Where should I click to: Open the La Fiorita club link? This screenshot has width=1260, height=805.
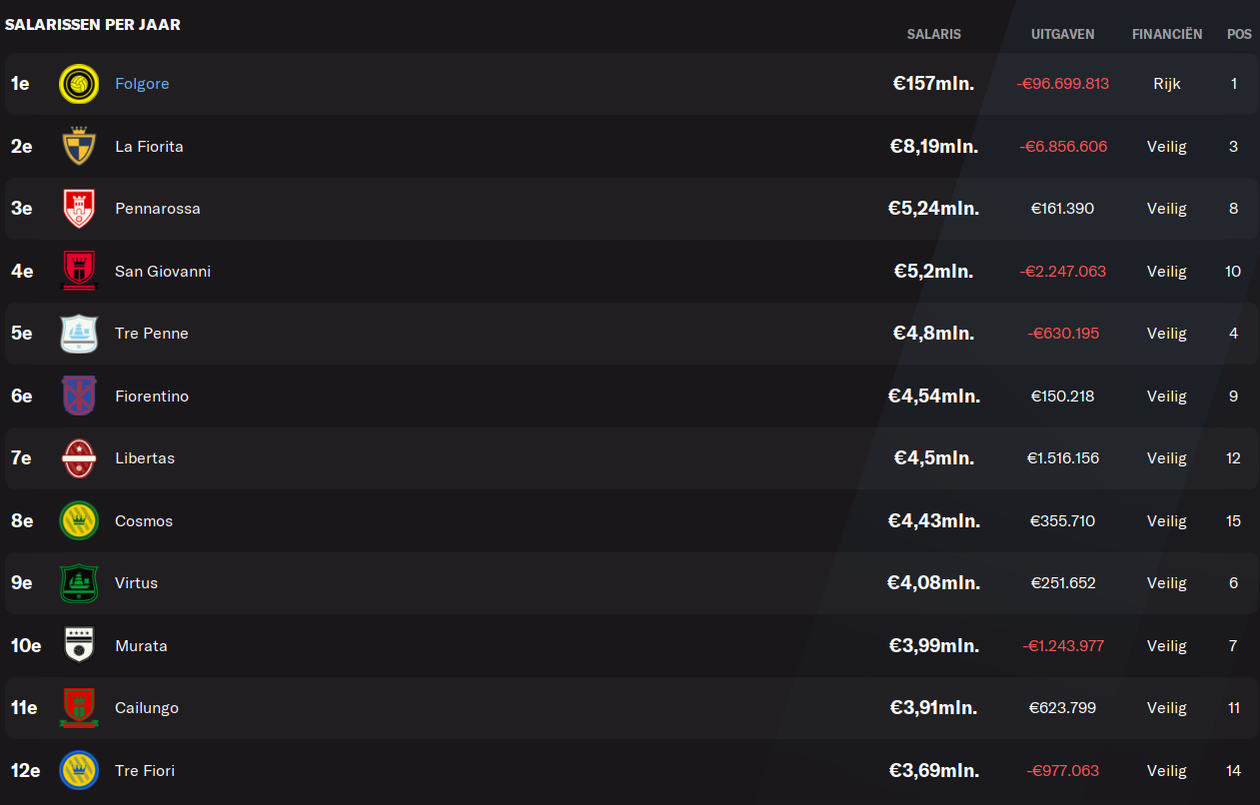click(x=149, y=146)
